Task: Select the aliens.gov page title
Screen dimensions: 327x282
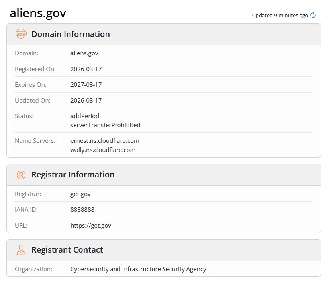Action: tap(38, 13)
